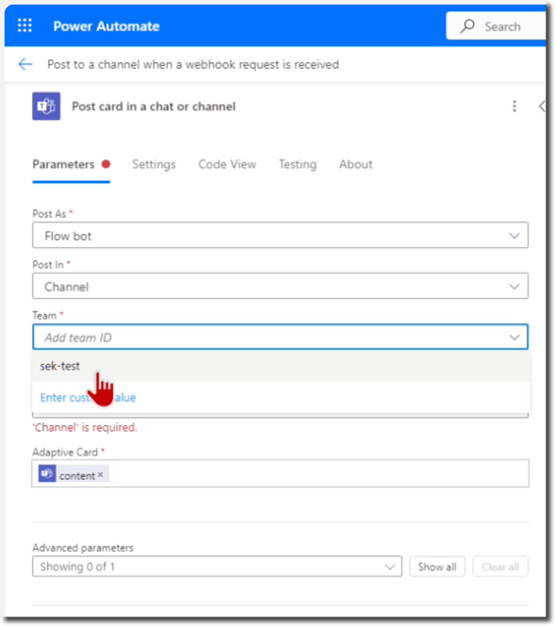The width and height of the screenshot is (555, 626).
Task: Open the Settings tab
Action: [x=154, y=164]
